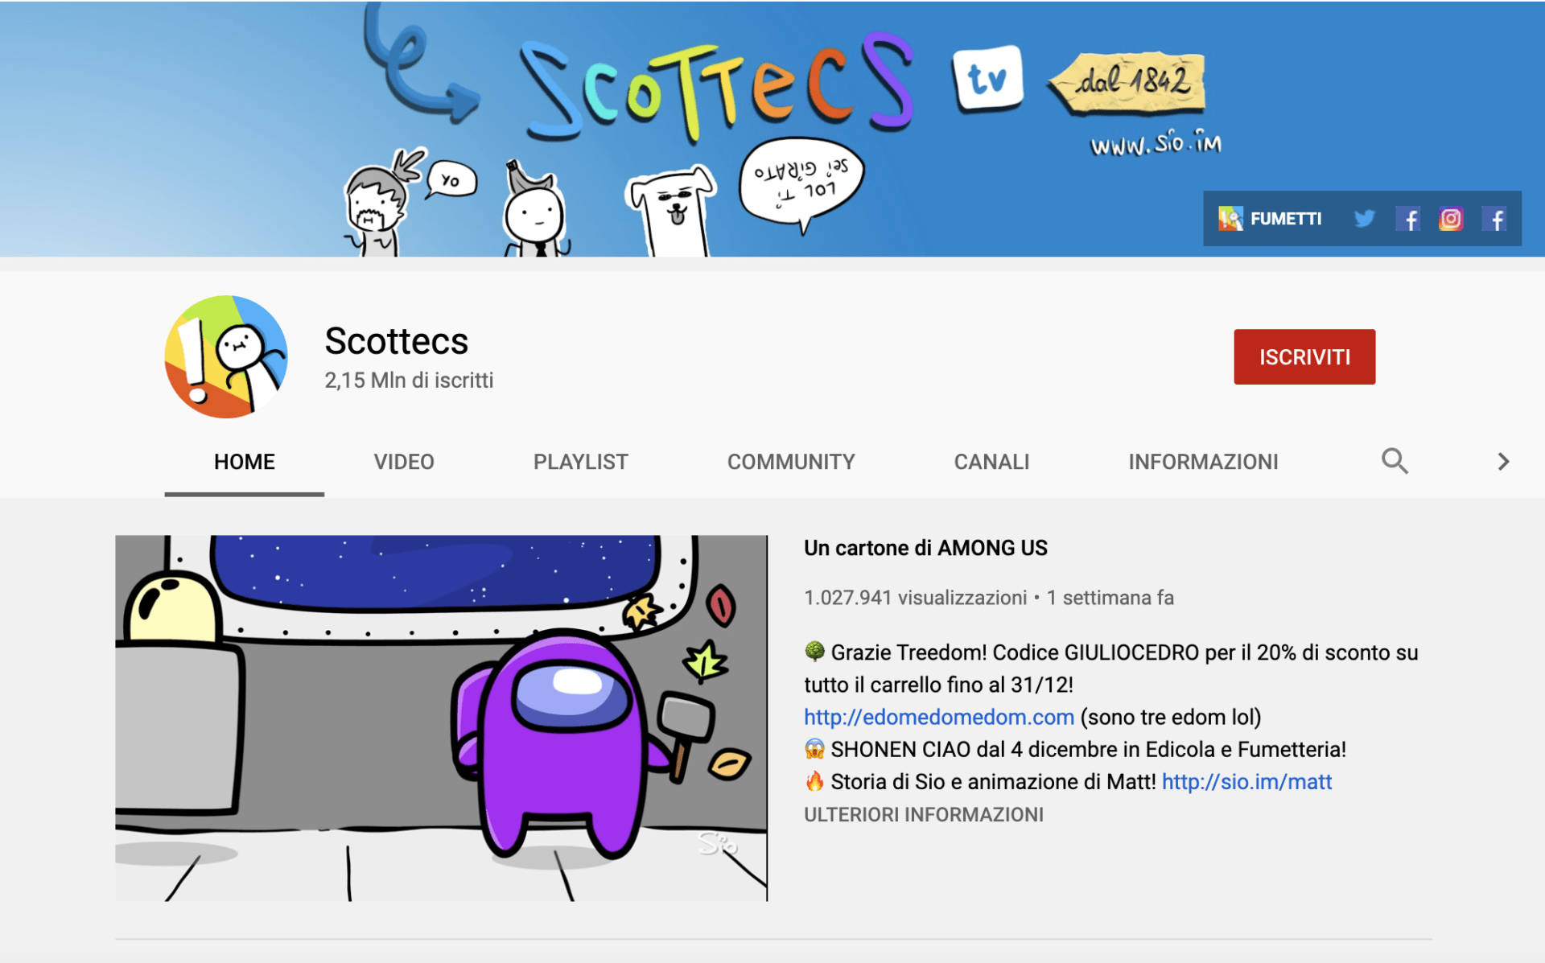
Task: Click the Scottecs channel avatar
Action: pos(226,356)
